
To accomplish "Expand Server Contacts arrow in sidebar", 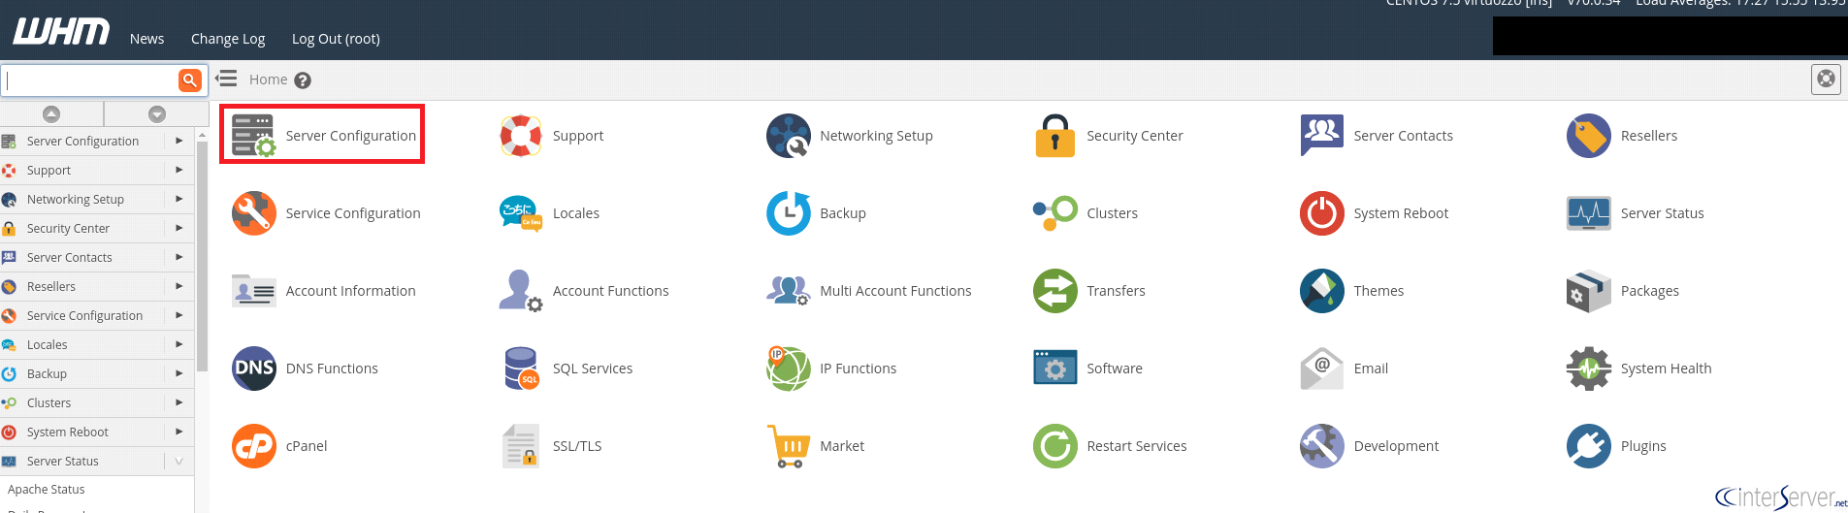I will click(x=179, y=257).
